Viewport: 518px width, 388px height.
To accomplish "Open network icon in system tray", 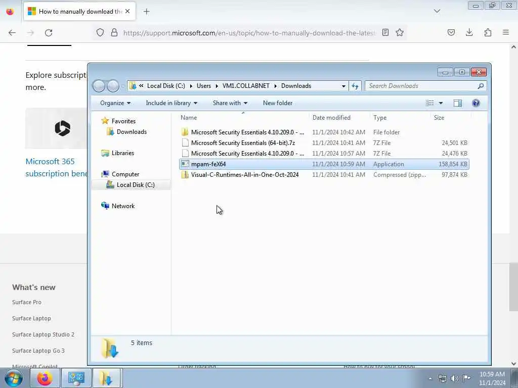I will [442, 378].
